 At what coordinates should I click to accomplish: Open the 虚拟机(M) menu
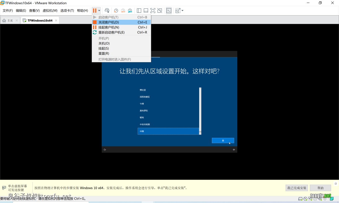click(x=50, y=11)
